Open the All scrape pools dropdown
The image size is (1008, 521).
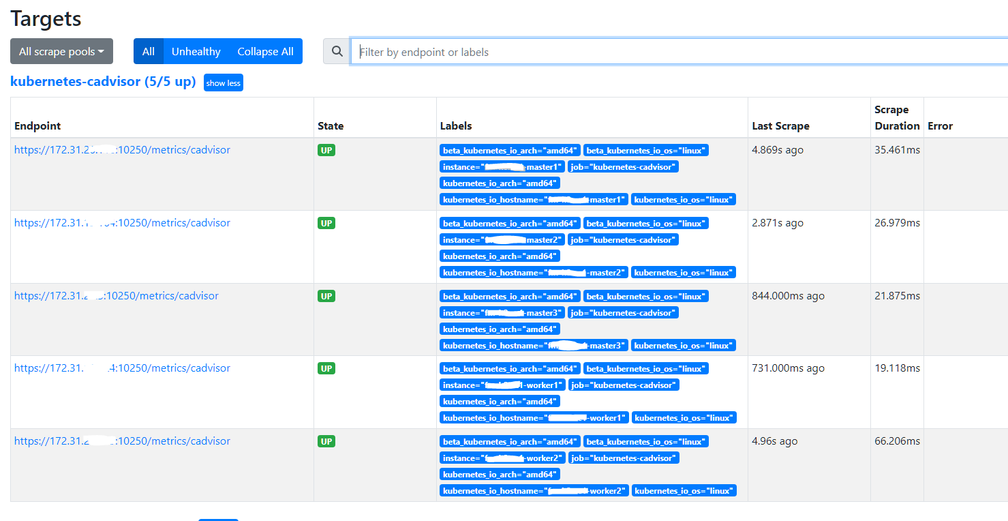click(61, 52)
